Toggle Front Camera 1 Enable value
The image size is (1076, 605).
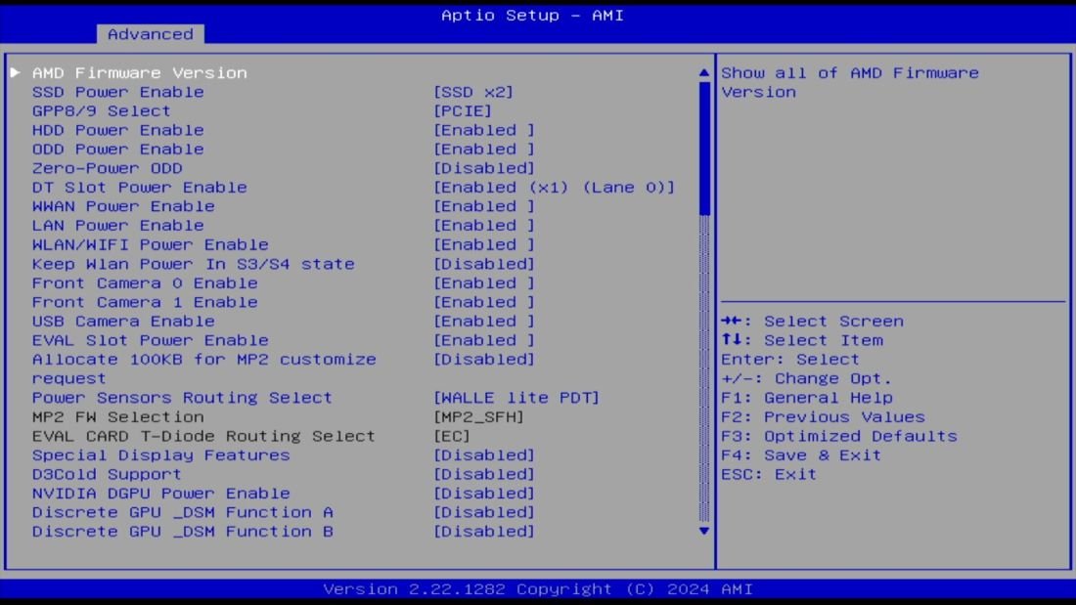click(x=483, y=303)
